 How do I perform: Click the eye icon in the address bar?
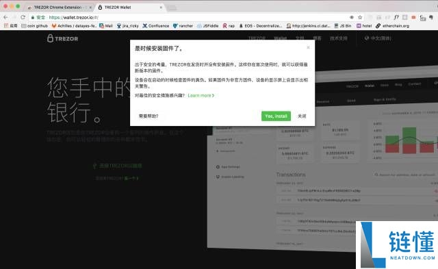[x=352, y=17]
